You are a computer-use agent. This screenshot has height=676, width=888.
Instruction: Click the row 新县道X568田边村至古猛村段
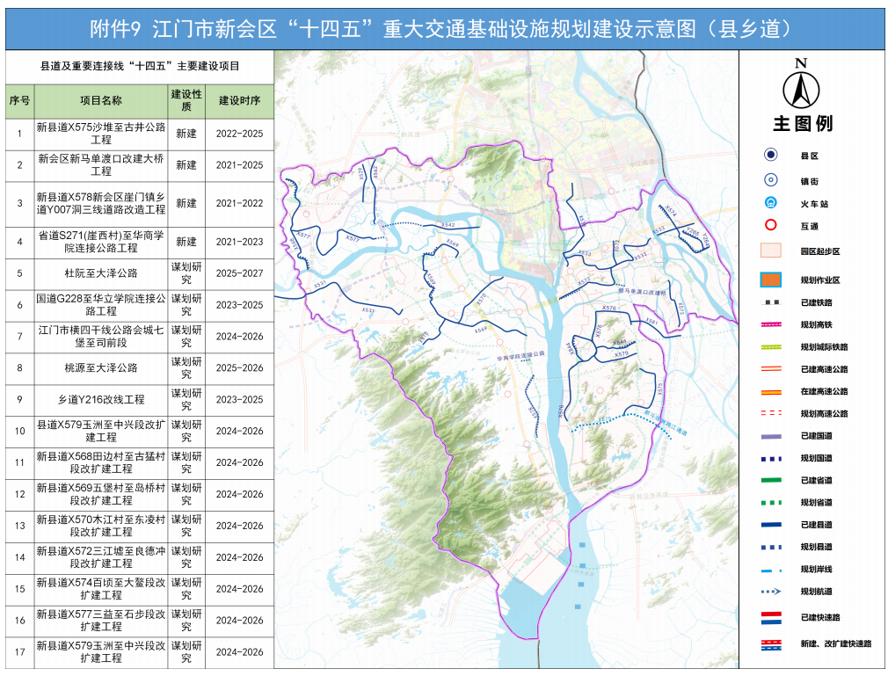[140, 463]
